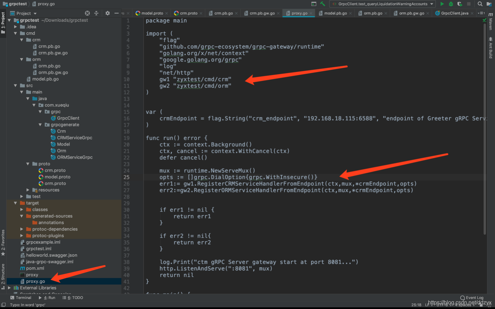Collapse the src folder

(x=16, y=86)
